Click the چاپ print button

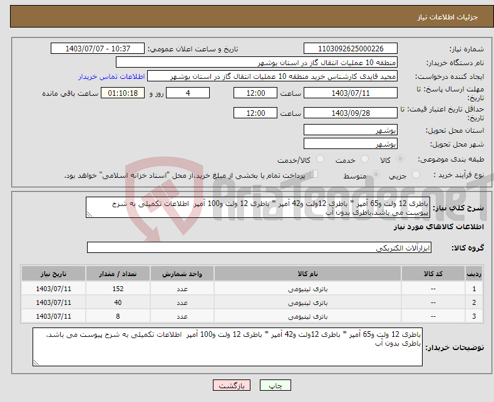[275, 385]
